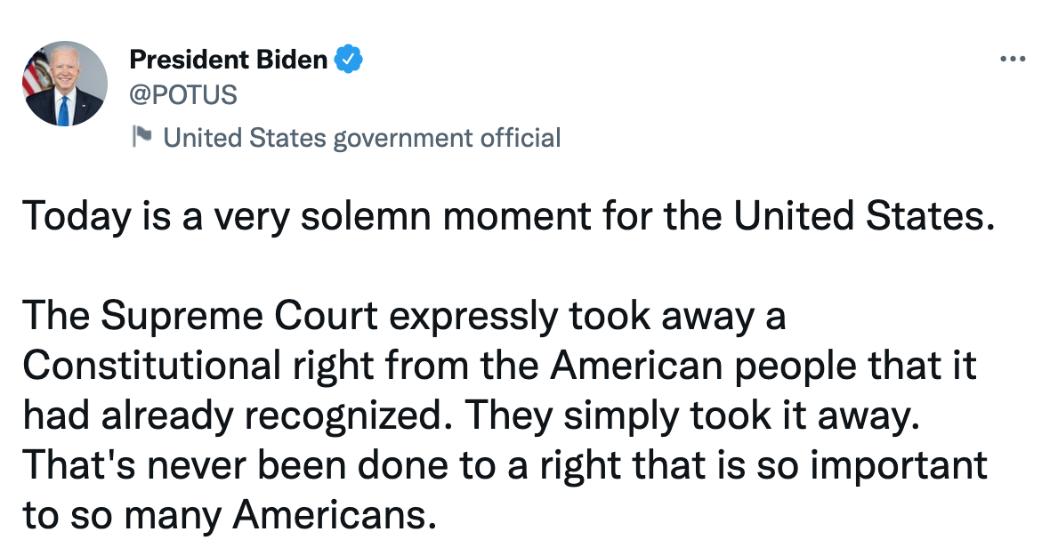Open the three-dot more options menu
Viewport: 1050px width, 548px height.
pos(1013,60)
